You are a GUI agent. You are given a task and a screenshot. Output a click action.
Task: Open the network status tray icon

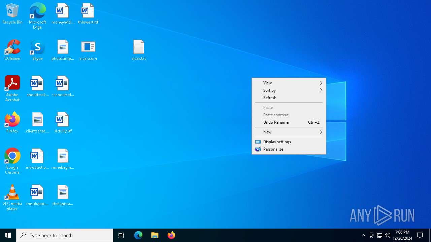click(379, 235)
